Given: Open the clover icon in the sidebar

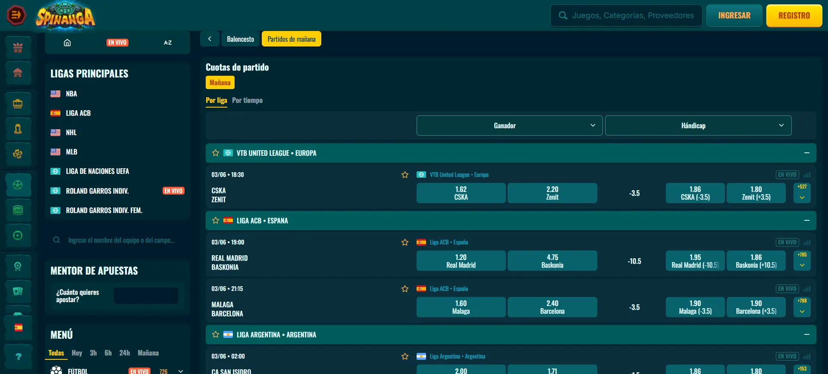Looking at the screenshot, I should pos(18,154).
